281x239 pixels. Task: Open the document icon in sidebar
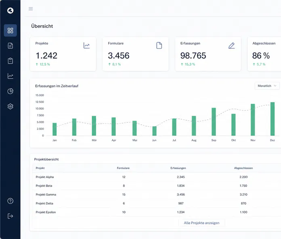tap(10, 46)
